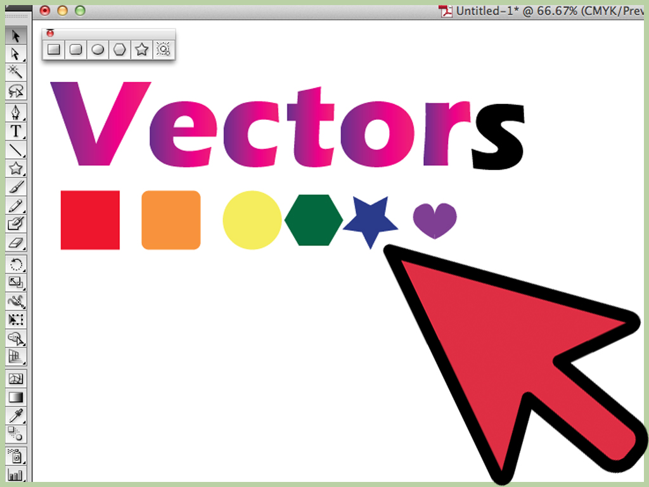The image size is (649, 487).
Task: Select the Eyedropper tool
Action: tap(16, 415)
